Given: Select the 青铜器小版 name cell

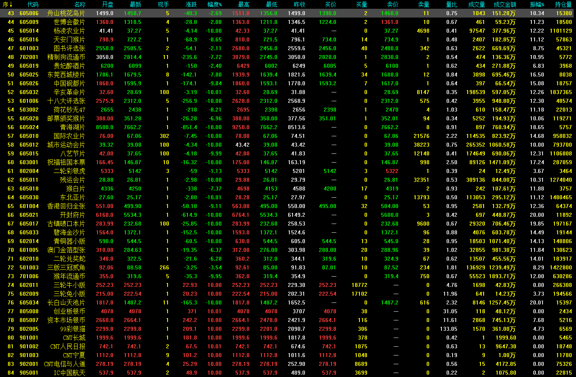Looking at the screenshot, I should tap(69, 241).
